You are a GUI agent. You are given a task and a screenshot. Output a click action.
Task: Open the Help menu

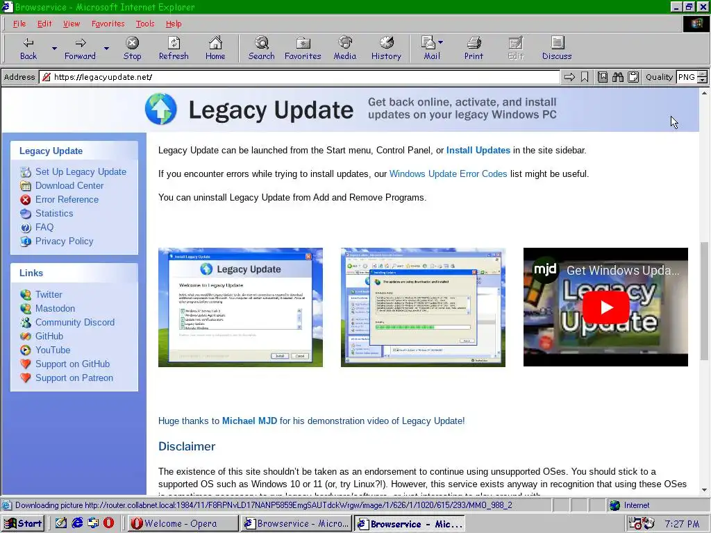coord(174,24)
